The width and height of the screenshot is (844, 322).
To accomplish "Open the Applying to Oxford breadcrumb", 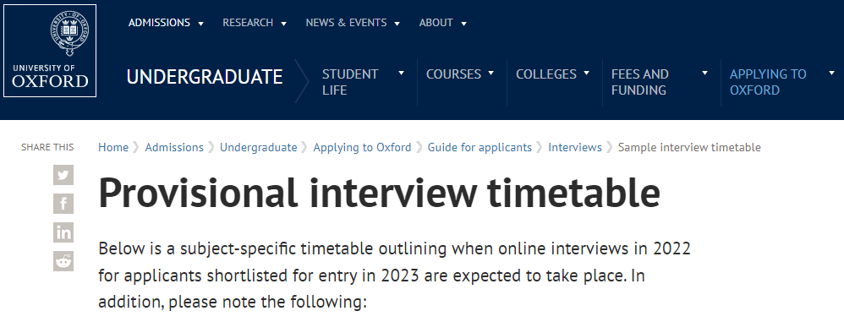I will (x=362, y=147).
